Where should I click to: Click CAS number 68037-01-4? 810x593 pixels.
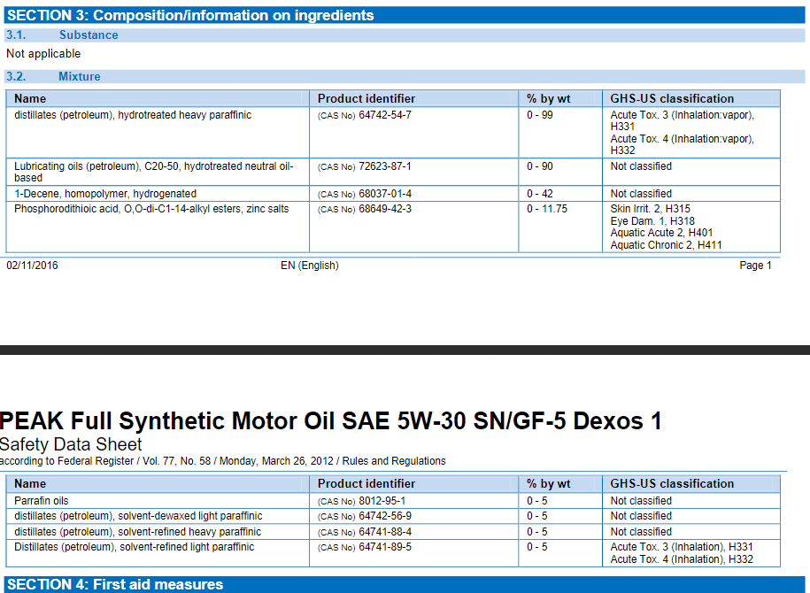[385, 194]
